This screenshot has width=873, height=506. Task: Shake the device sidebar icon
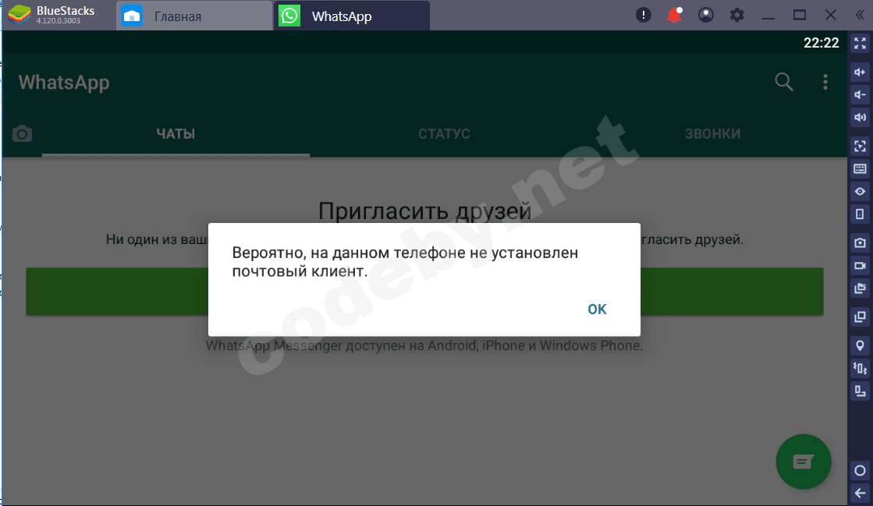[x=861, y=368]
